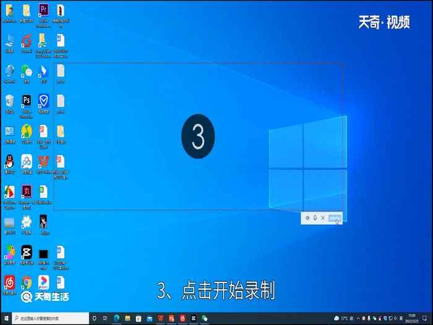433x325 pixels.
Task: Click the start recording button in recorder toolbar
Action: pos(335,219)
